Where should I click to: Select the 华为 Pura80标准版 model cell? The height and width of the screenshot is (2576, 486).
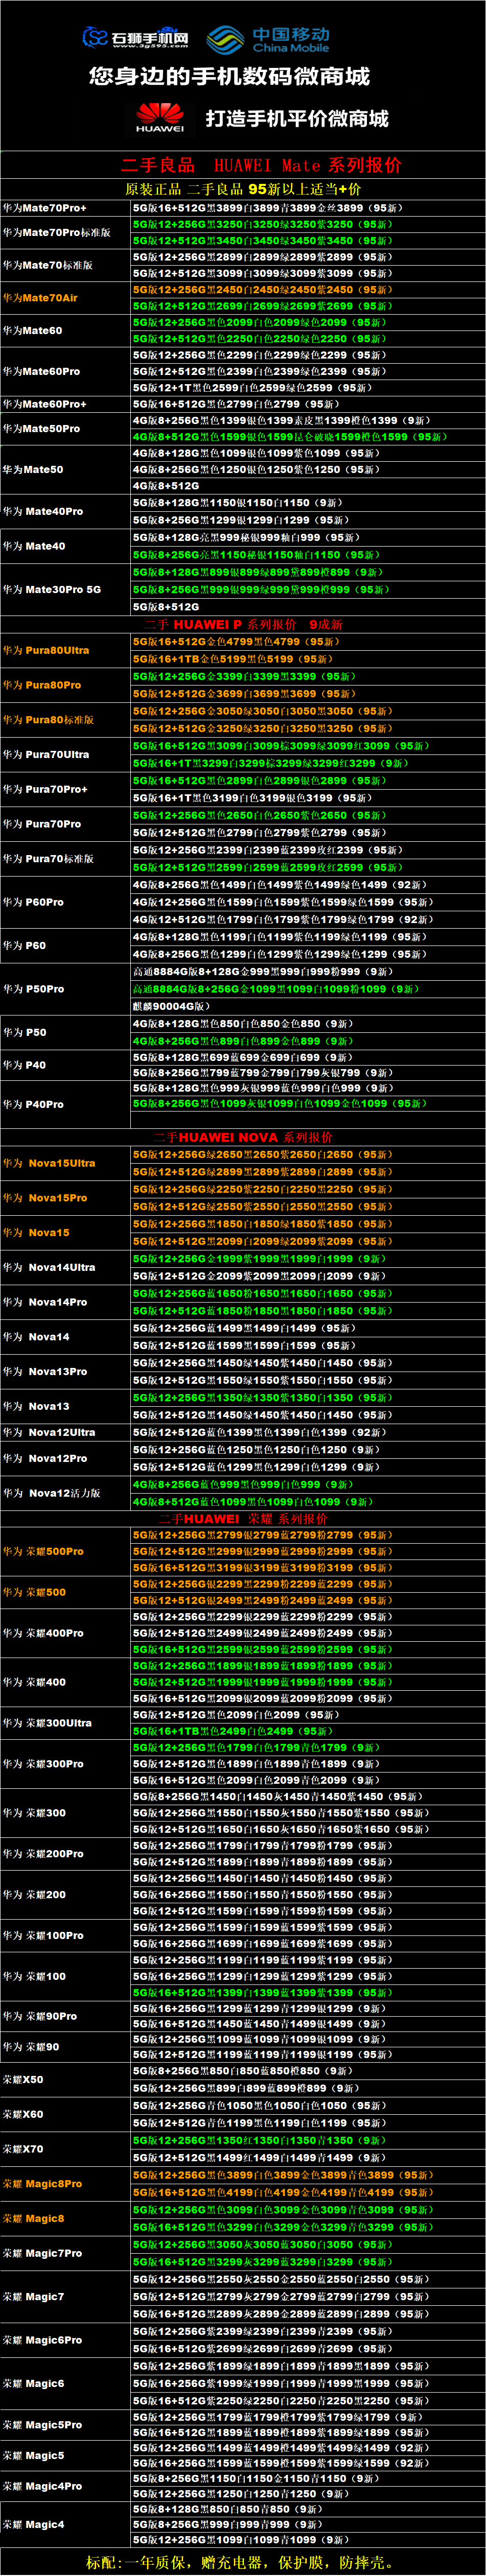click(x=66, y=719)
